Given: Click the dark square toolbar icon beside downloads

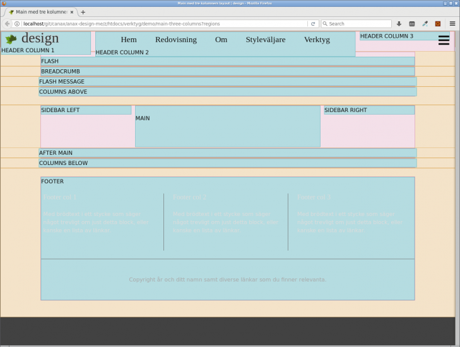Looking at the screenshot, I should pos(412,24).
